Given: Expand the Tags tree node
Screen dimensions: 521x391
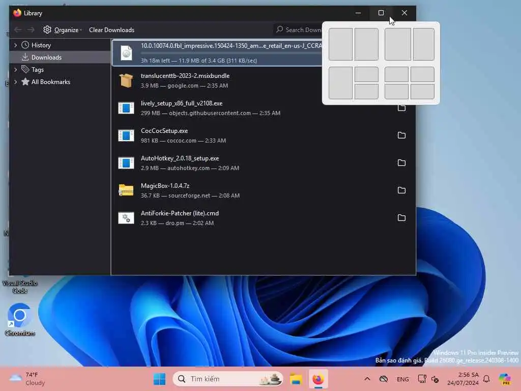Looking at the screenshot, I should pyautogui.click(x=15, y=69).
